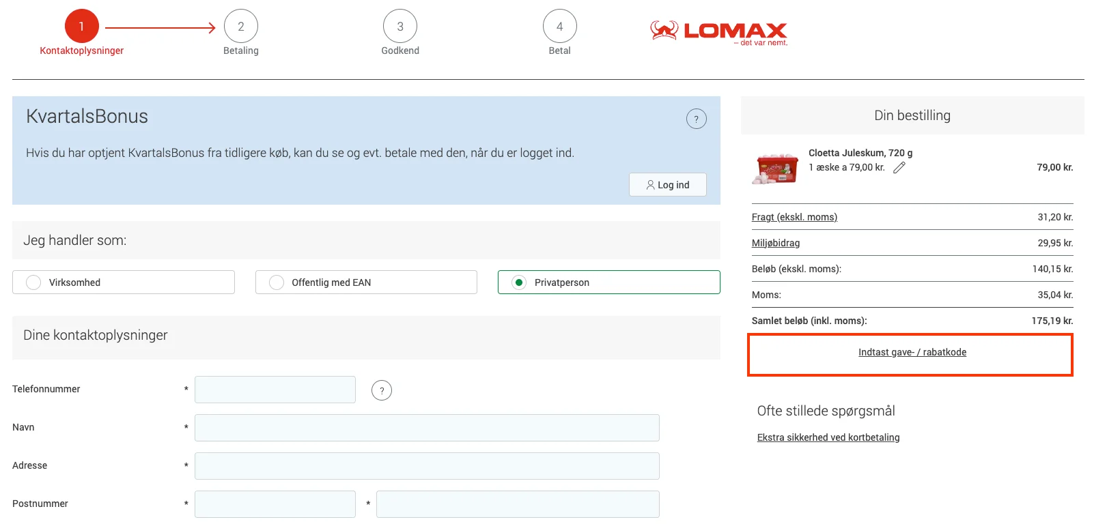Open the Miljøbidrag link
The image size is (1107, 524).
(x=776, y=243)
